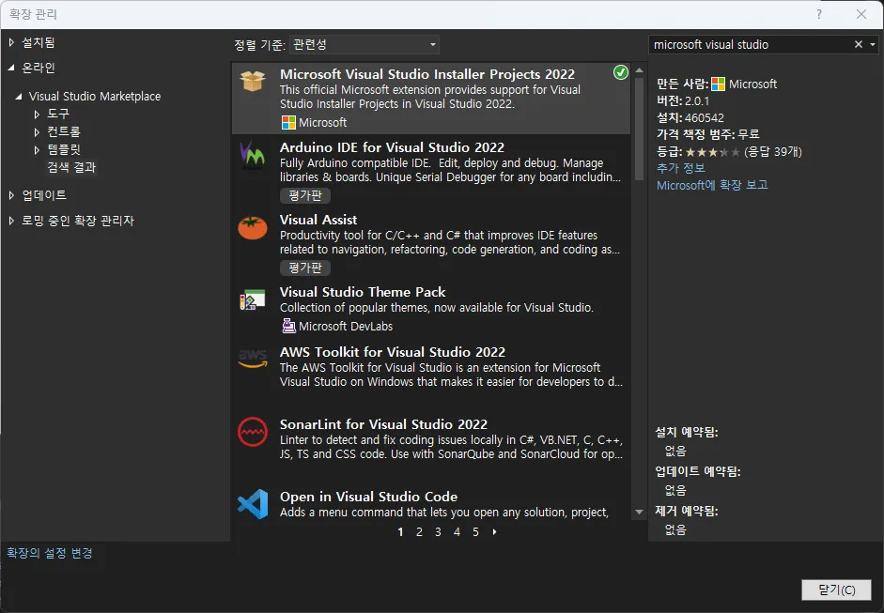Click the Arduino IDE extension icon
This screenshot has width=884, height=613.
[x=252, y=156]
